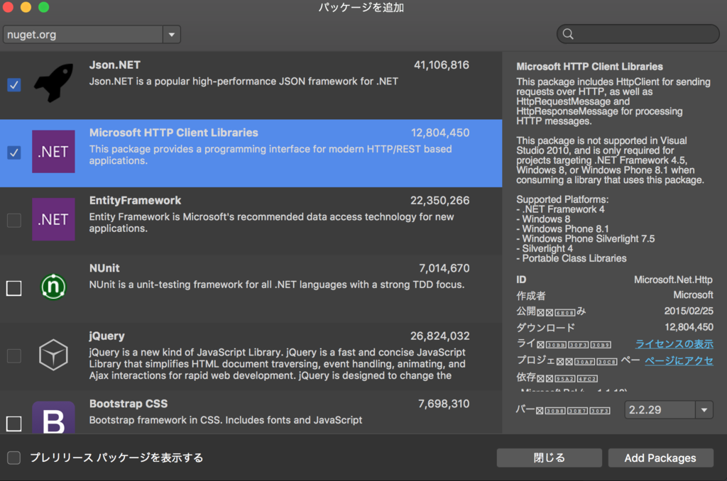Screen dimensions: 727x481
Task: Select the Bootstrap CSS package title
Action: (129, 404)
